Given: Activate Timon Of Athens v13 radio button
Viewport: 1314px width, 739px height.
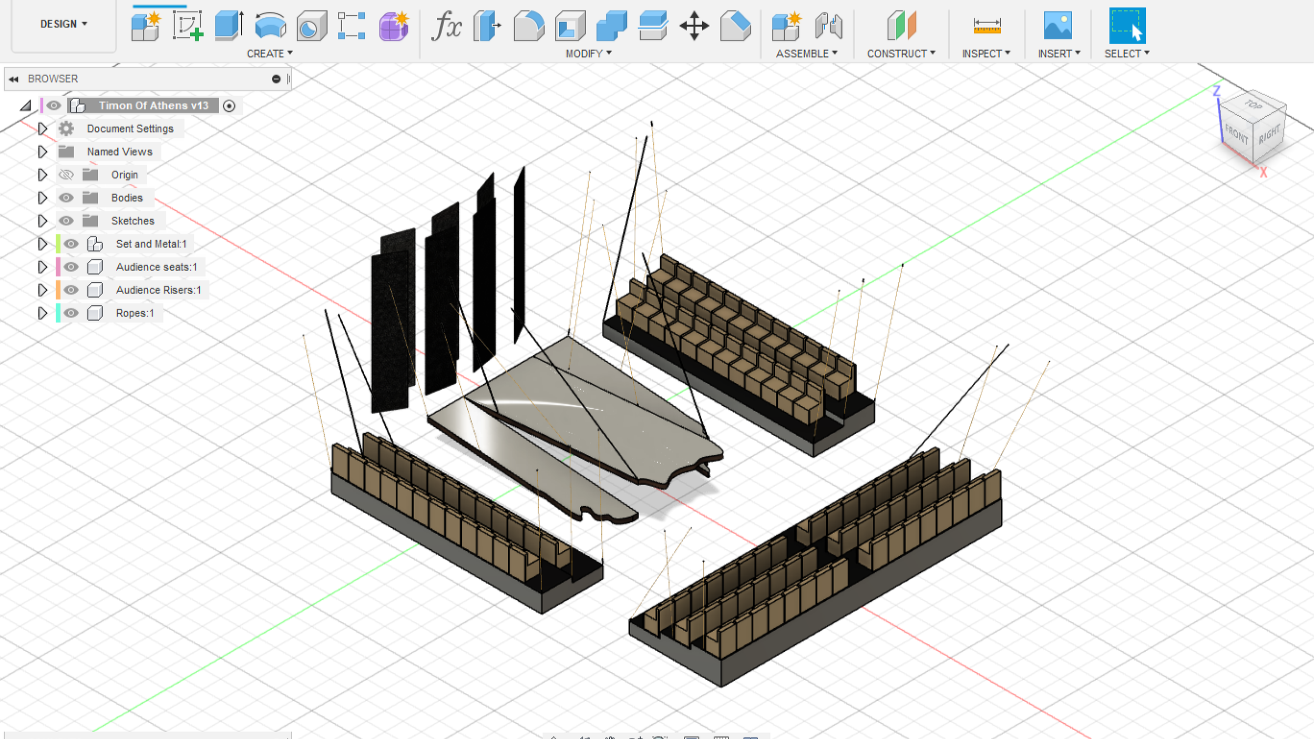Looking at the screenshot, I should pos(229,106).
